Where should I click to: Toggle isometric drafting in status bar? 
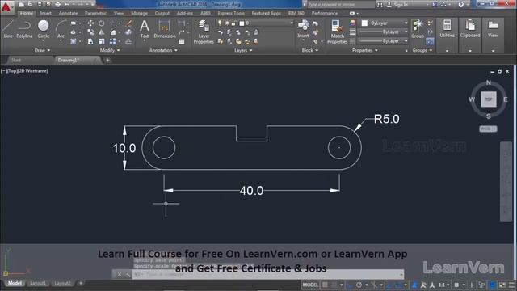point(374,285)
